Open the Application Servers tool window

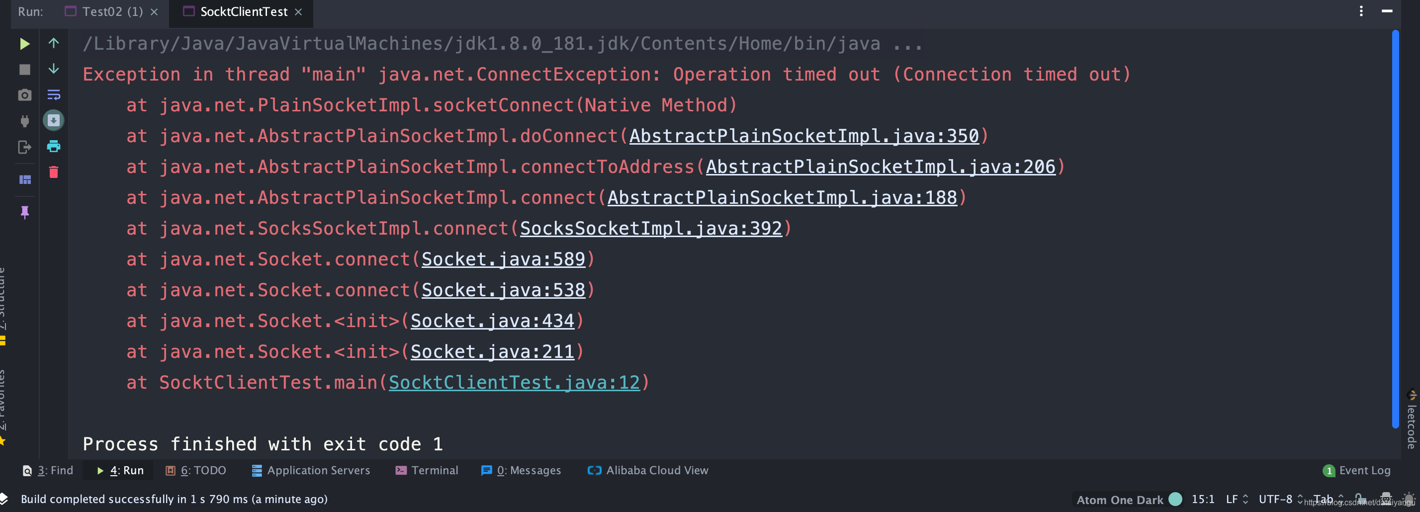[310, 470]
